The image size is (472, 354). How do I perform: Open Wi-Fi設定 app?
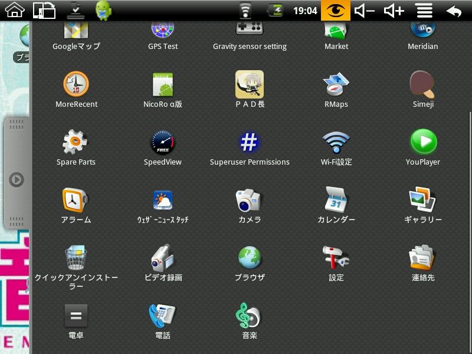click(x=336, y=147)
